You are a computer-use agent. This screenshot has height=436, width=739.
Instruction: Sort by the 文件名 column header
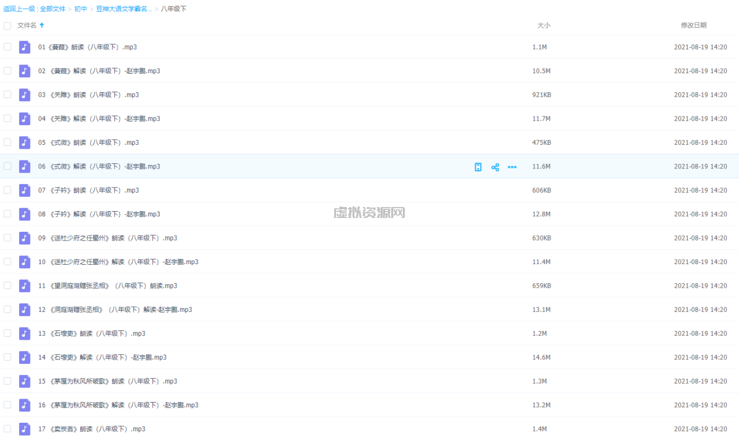(x=27, y=25)
